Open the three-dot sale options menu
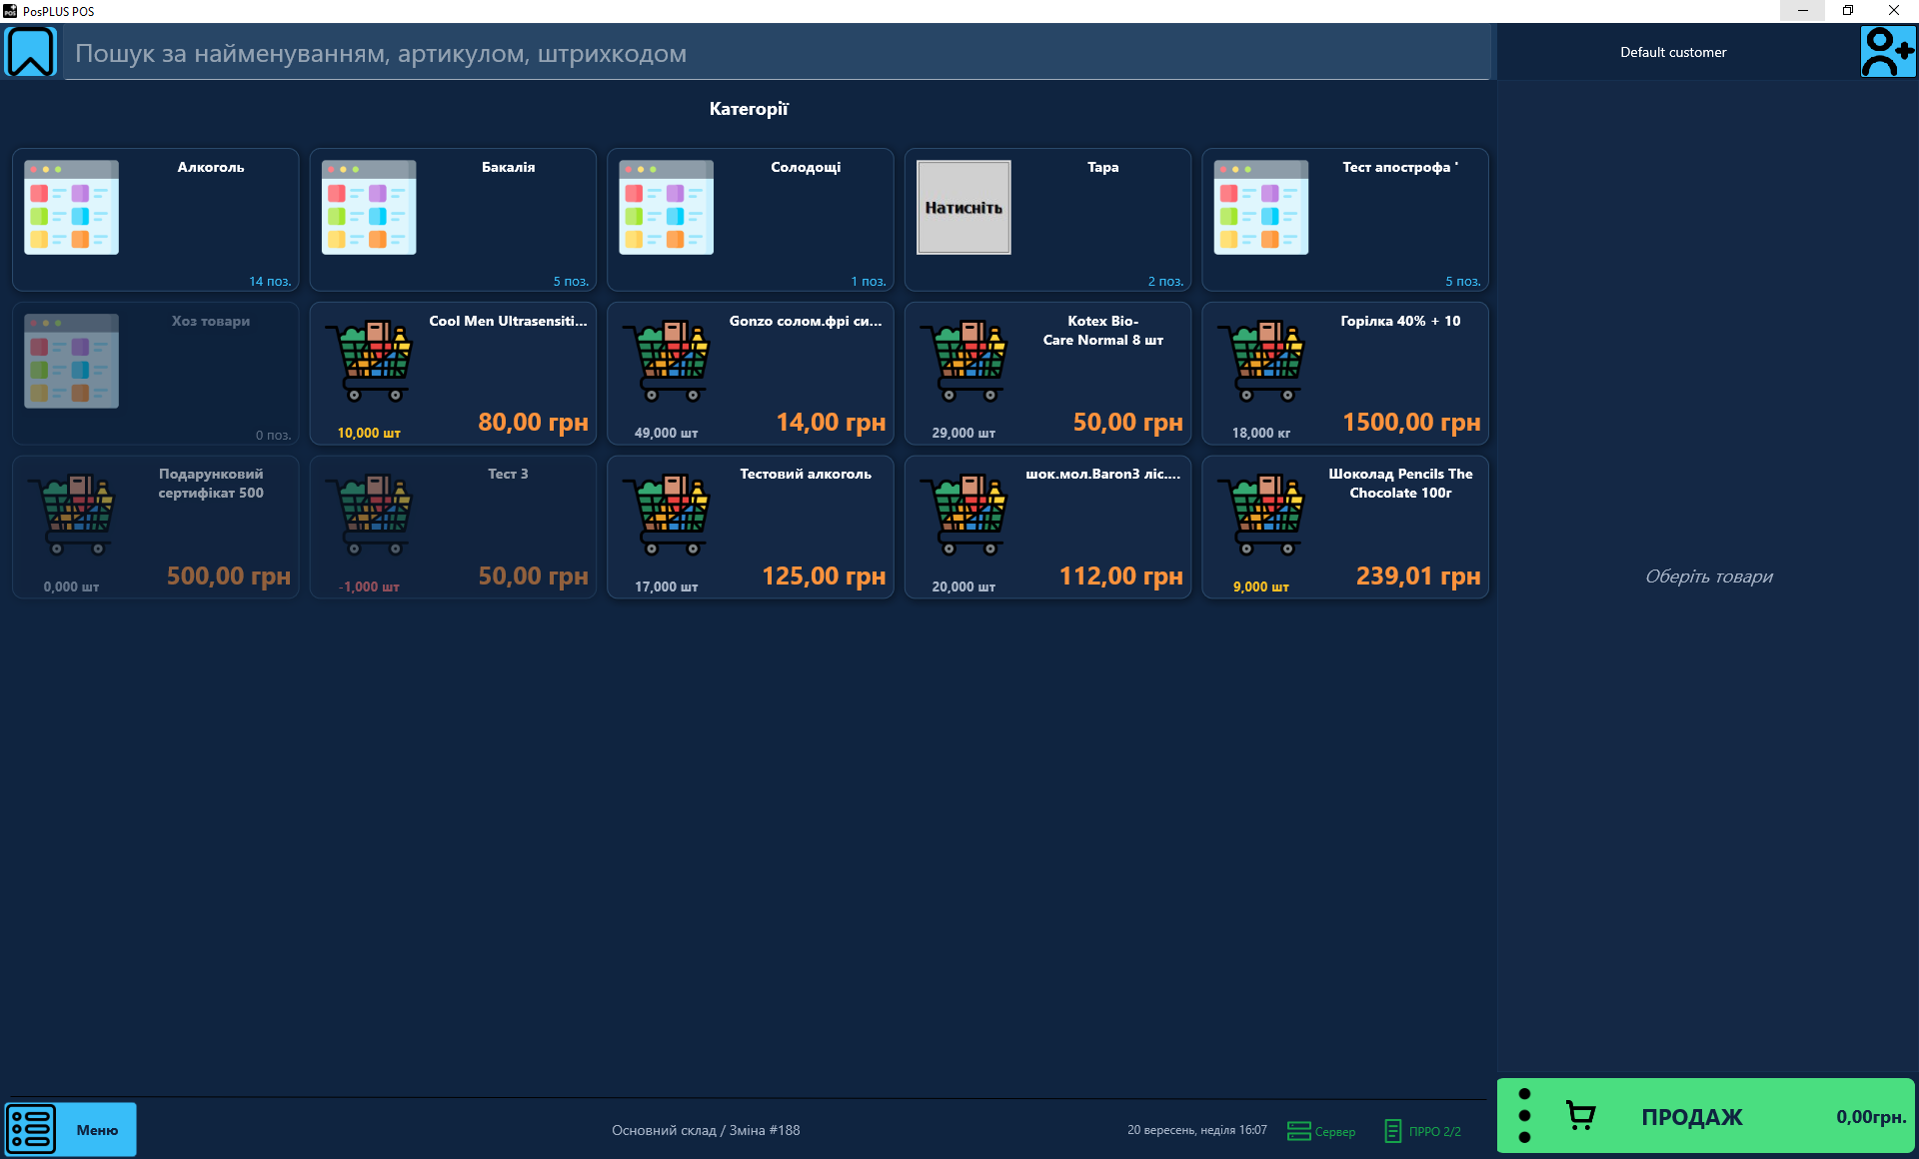 [1524, 1116]
